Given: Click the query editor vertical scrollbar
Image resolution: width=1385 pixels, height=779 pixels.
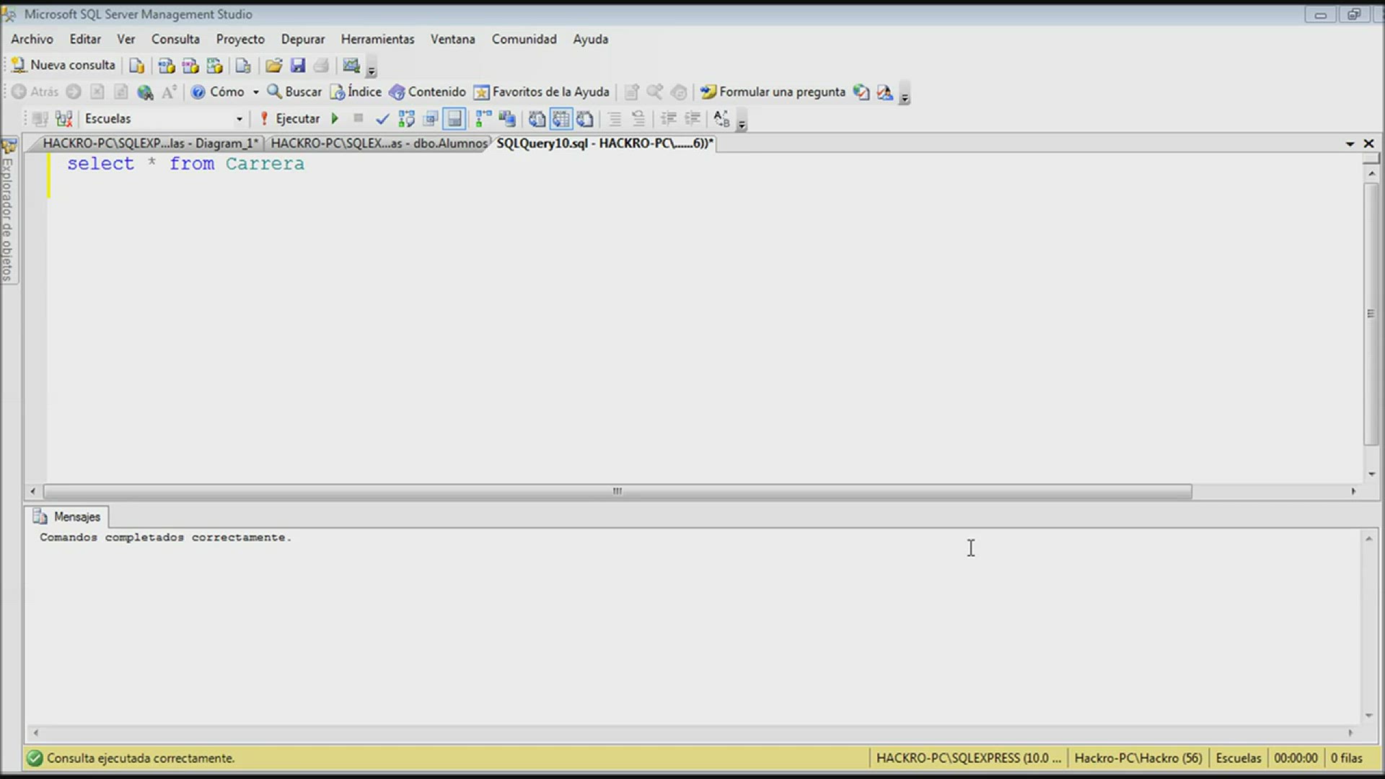Looking at the screenshot, I should (1371, 314).
